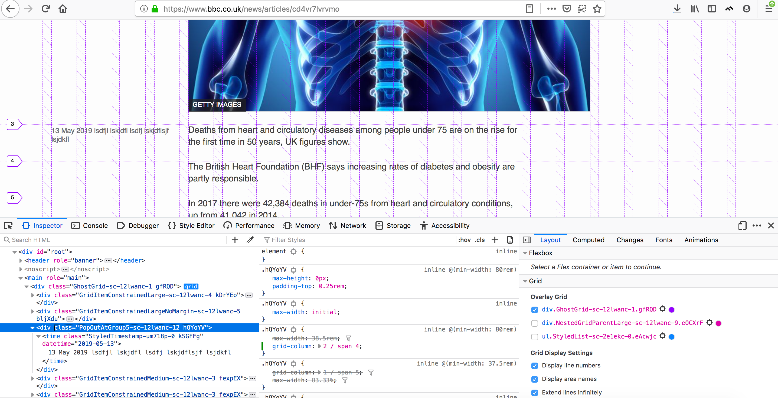Bookmark the page with the star button
The height and width of the screenshot is (398, 778).
pos(597,9)
